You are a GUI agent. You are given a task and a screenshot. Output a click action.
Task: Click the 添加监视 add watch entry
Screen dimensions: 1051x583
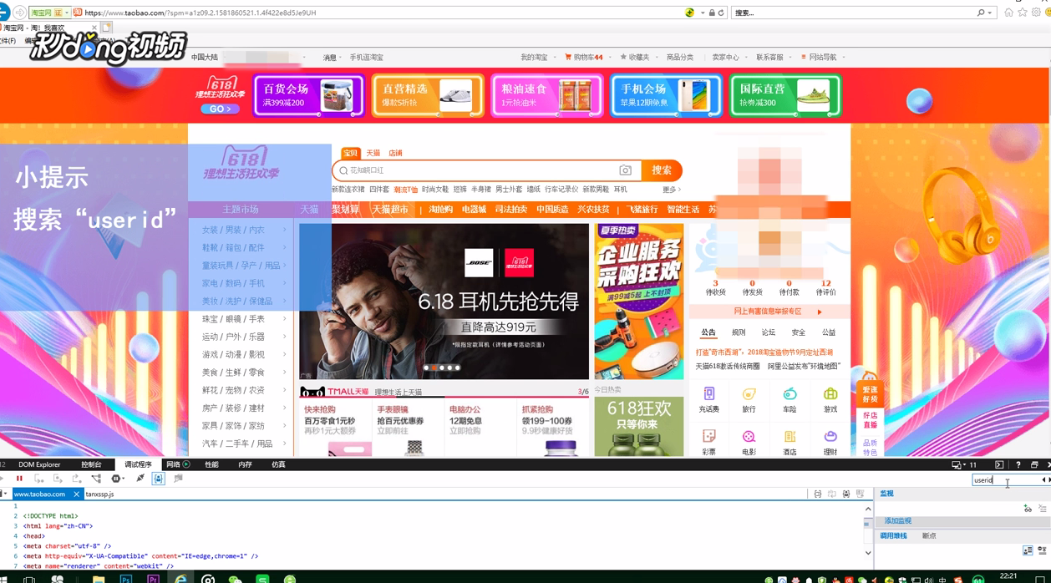tap(898, 521)
